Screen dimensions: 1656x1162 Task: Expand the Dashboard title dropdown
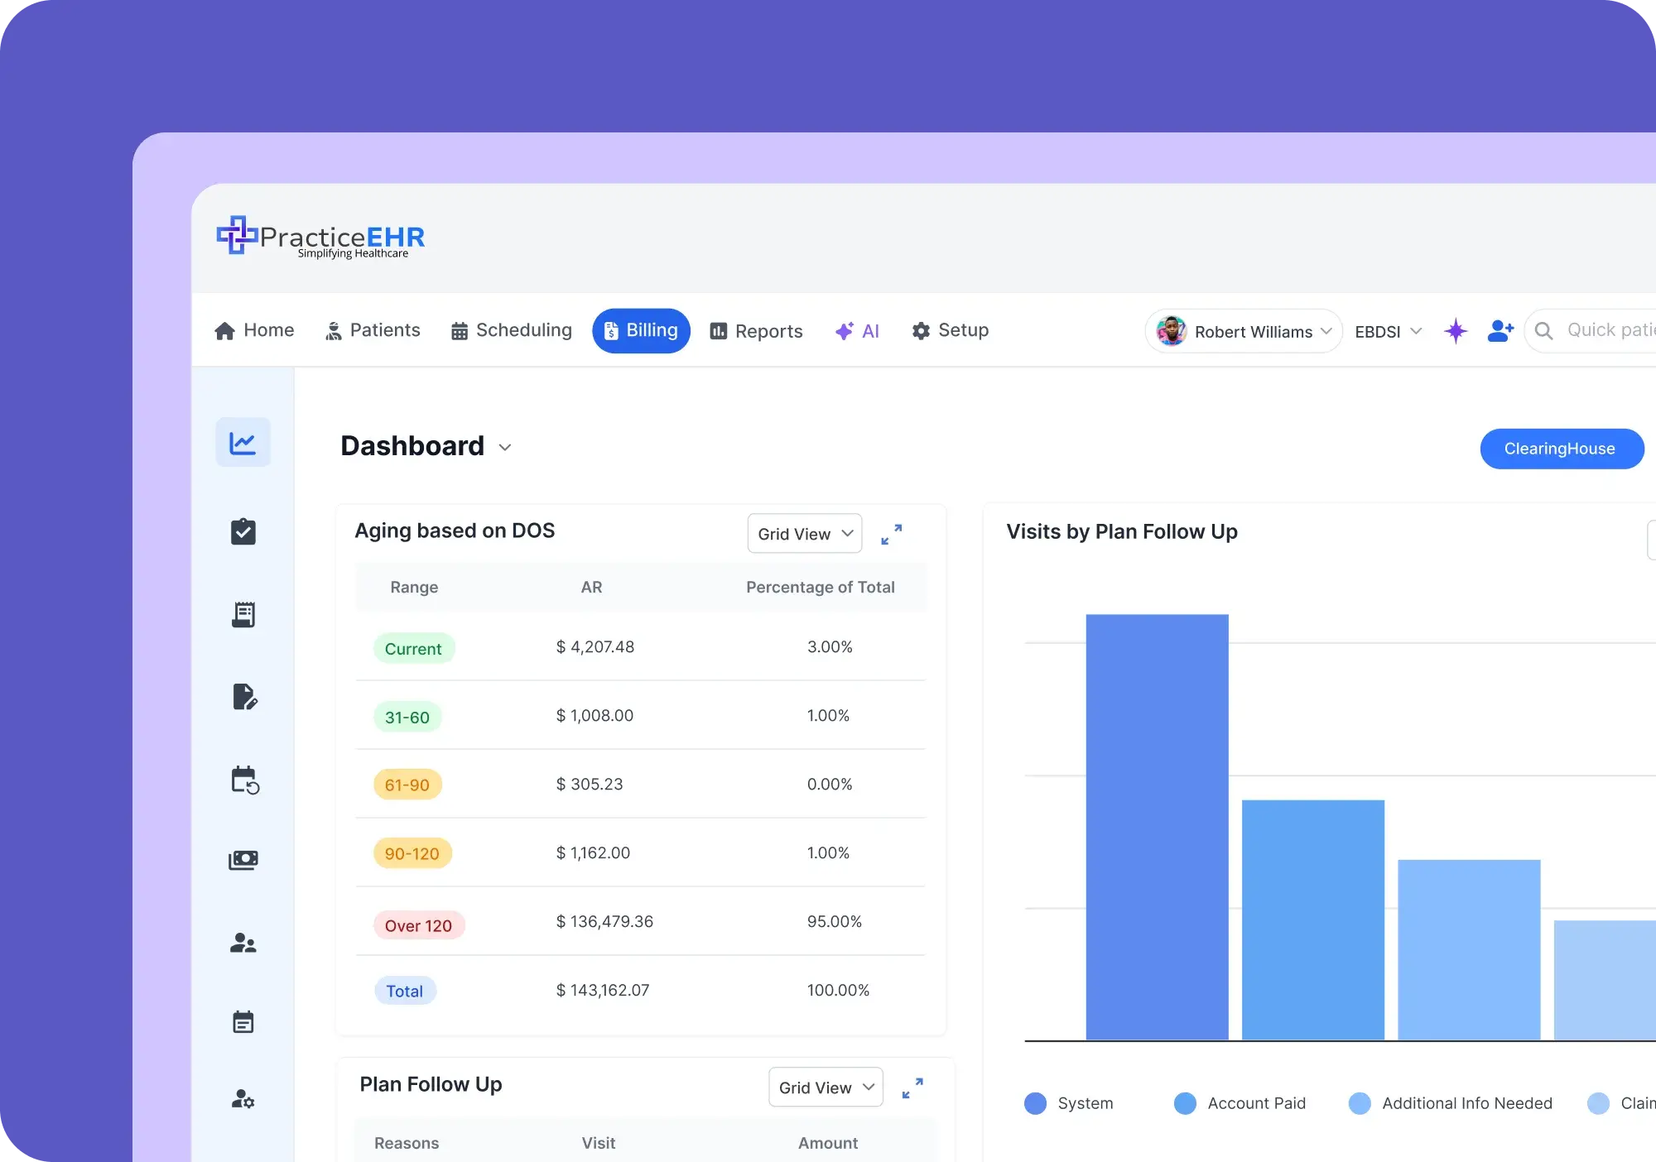(x=505, y=447)
